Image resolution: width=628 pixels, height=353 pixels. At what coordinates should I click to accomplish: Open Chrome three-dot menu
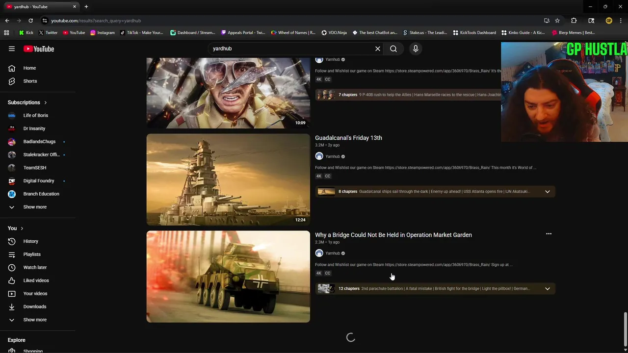coord(621,21)
